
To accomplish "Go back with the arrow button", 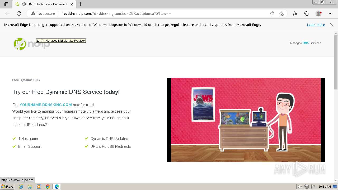I will [x=7, y=13].
